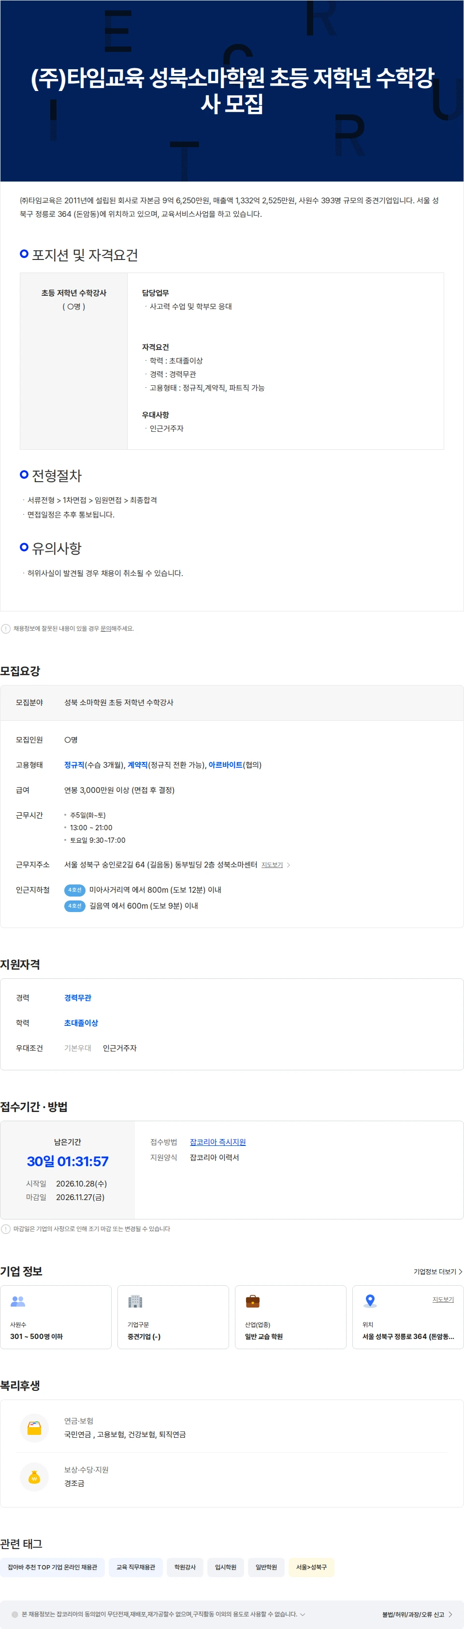The image size is (464, 1629).
Task: Click the 문의 link in the notice
Action: [x=105, y=628]
